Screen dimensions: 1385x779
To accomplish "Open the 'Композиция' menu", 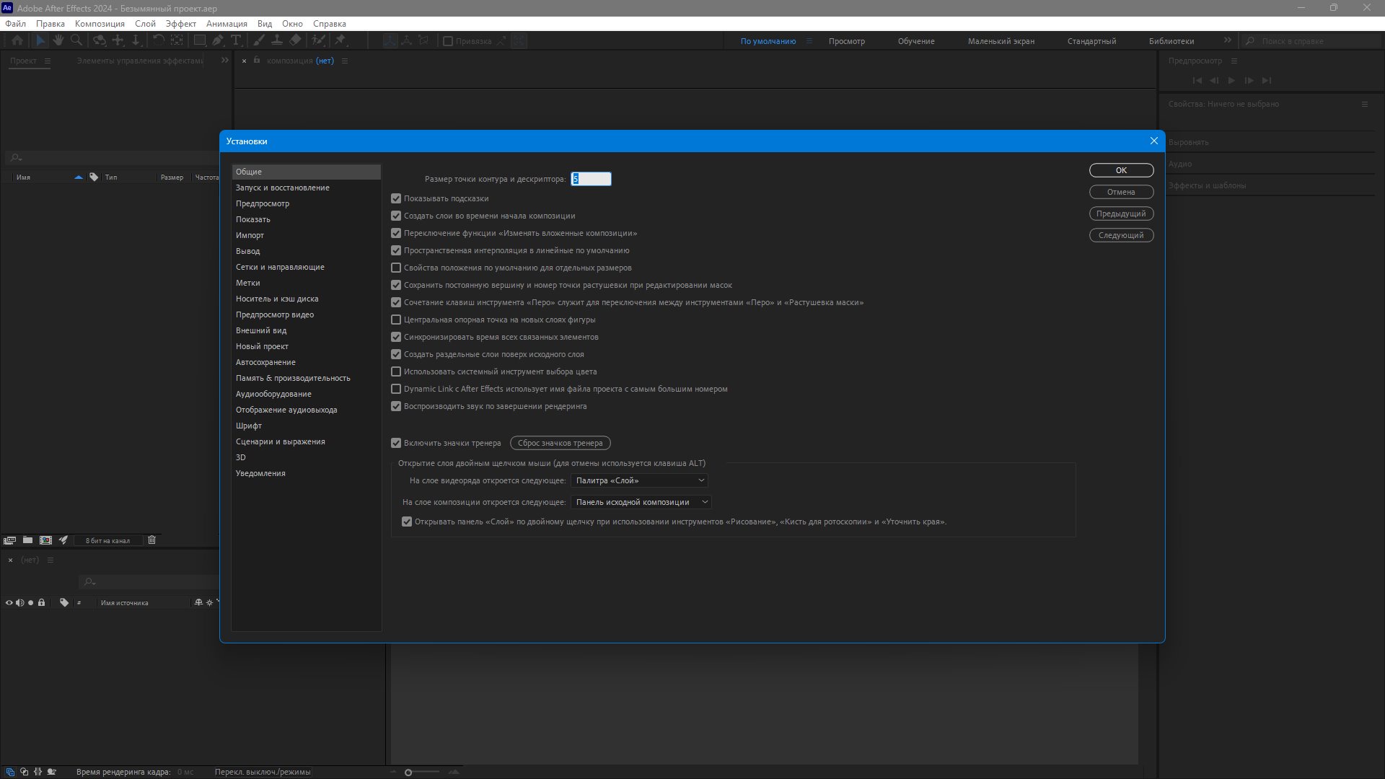I will coord(100,24).
